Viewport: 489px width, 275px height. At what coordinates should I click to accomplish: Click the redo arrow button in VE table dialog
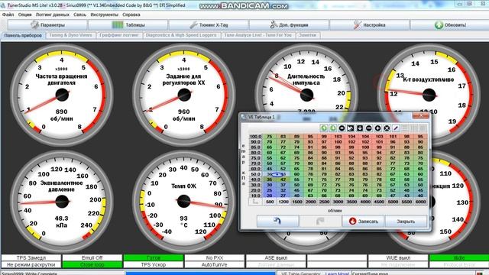coord(320,221)
